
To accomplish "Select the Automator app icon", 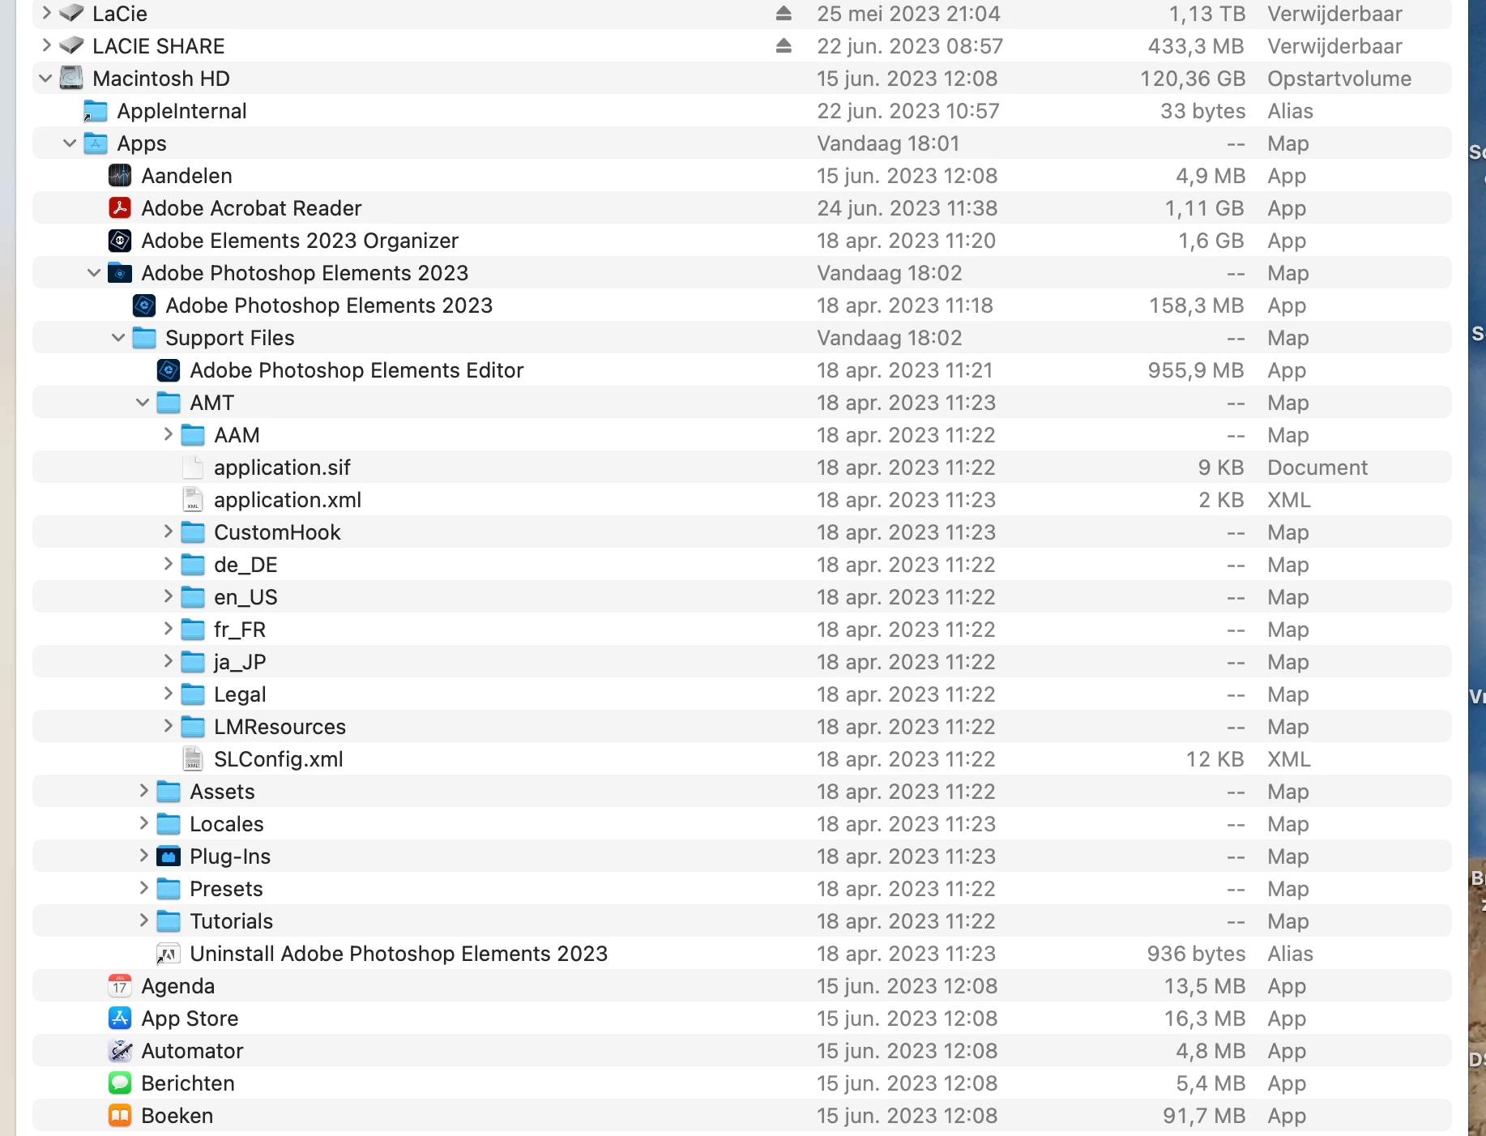I will [120, 1051].
